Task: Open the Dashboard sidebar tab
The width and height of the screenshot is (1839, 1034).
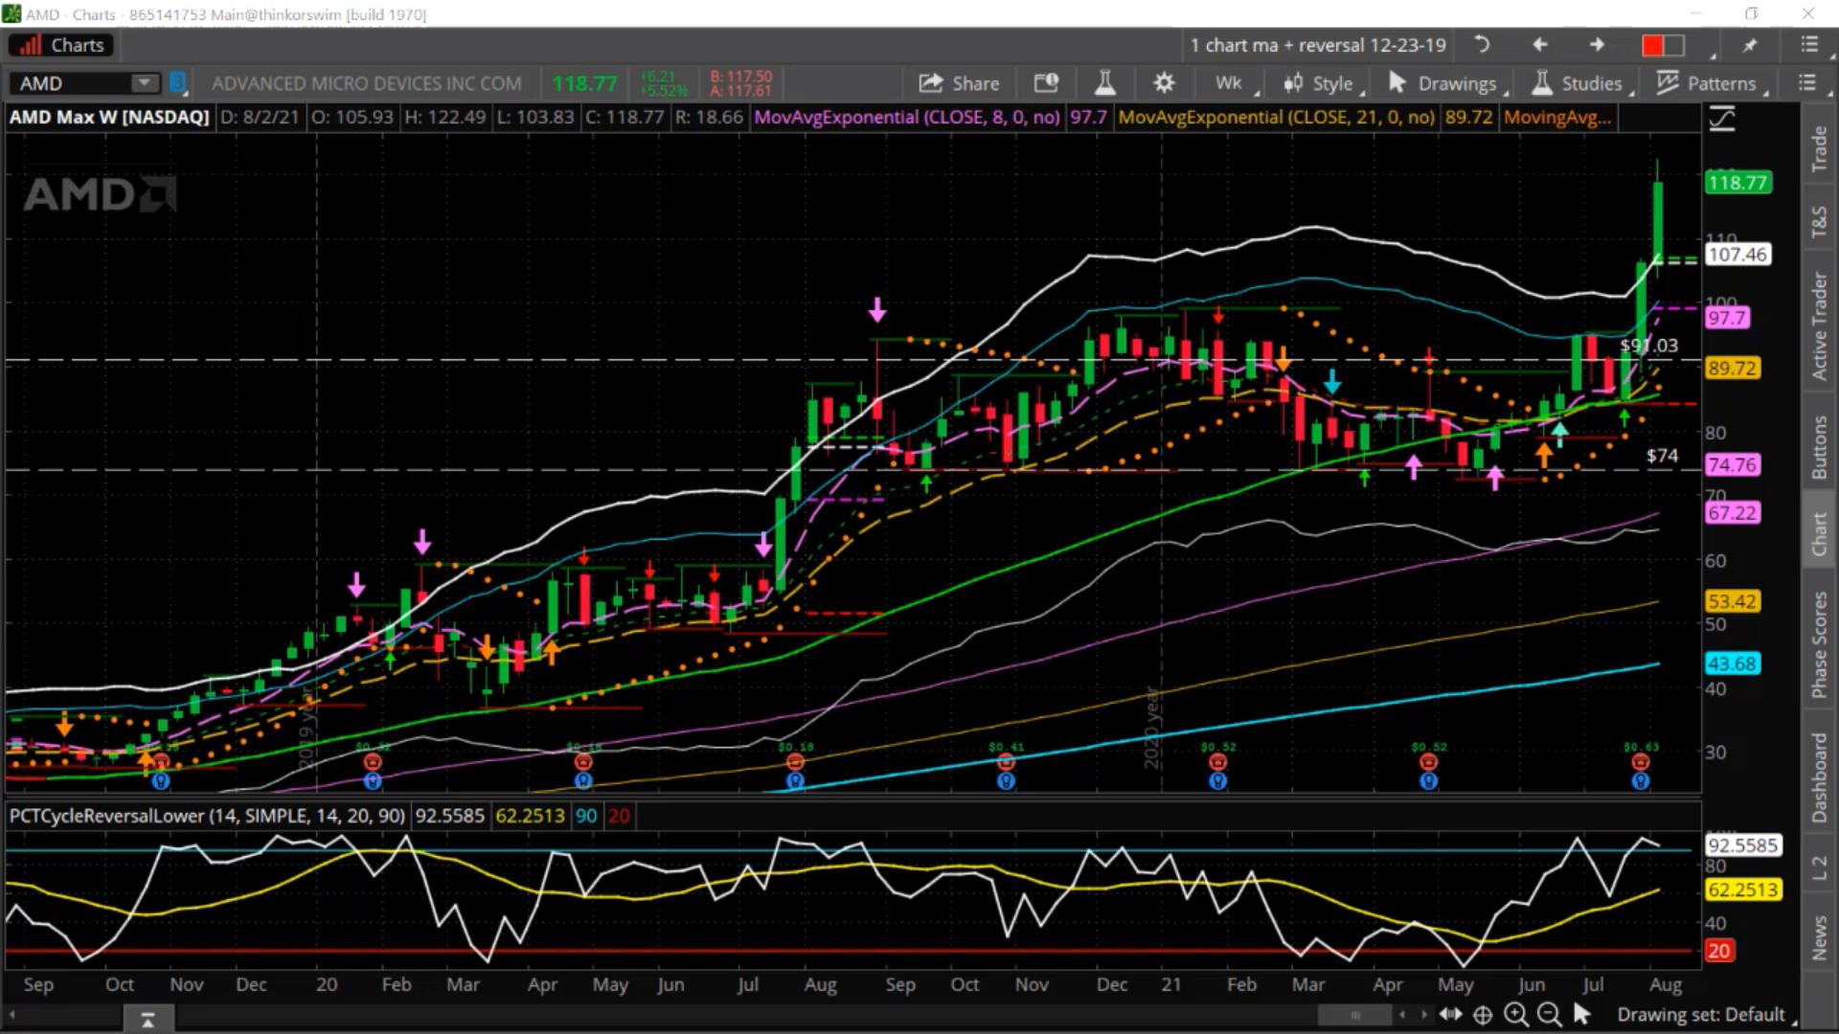Action: coord(1819,776)
